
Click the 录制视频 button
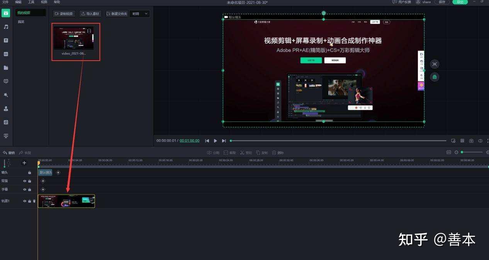pos(64,14)
